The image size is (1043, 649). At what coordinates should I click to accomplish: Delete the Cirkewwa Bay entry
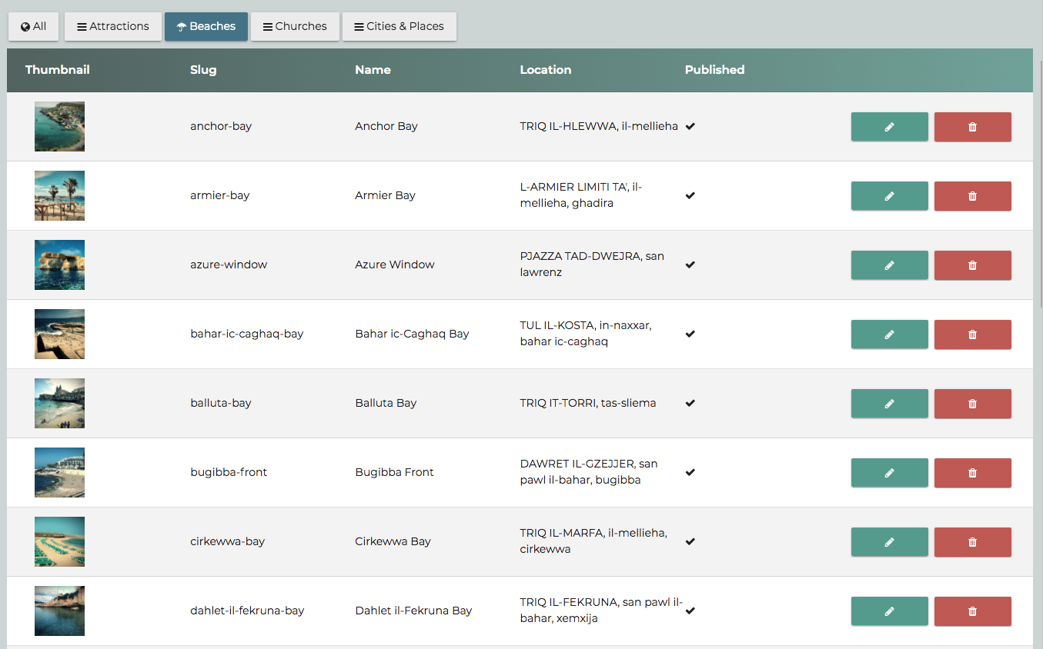tap(972, 542)
